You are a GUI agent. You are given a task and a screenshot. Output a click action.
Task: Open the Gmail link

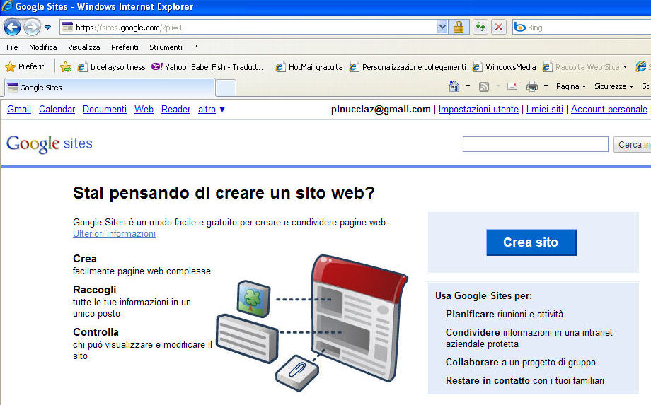pos(19,109)
